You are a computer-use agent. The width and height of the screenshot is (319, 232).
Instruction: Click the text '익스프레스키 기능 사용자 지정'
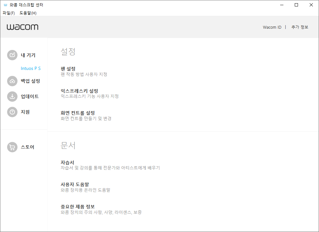coord(90,96)
